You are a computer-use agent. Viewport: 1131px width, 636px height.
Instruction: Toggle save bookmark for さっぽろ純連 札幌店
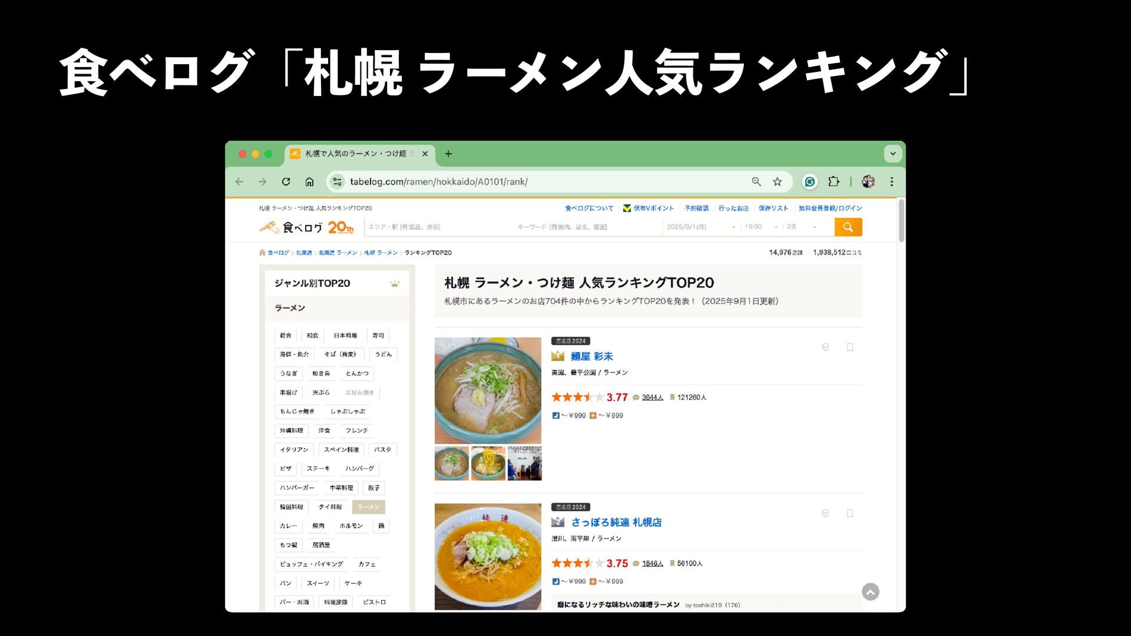[x=850, y=514]
